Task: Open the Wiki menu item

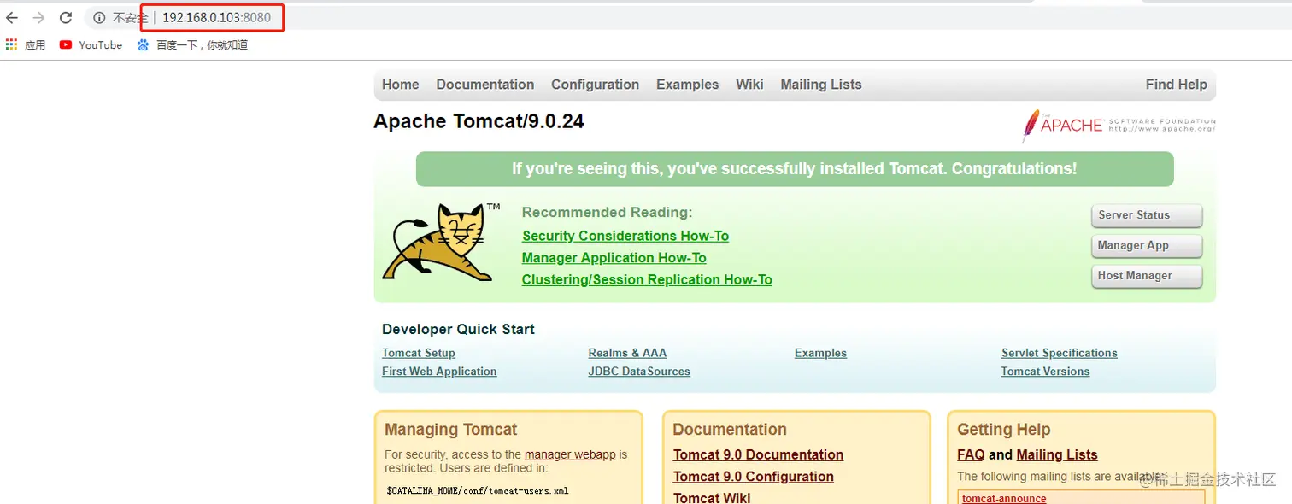Action: coord(749,85)
